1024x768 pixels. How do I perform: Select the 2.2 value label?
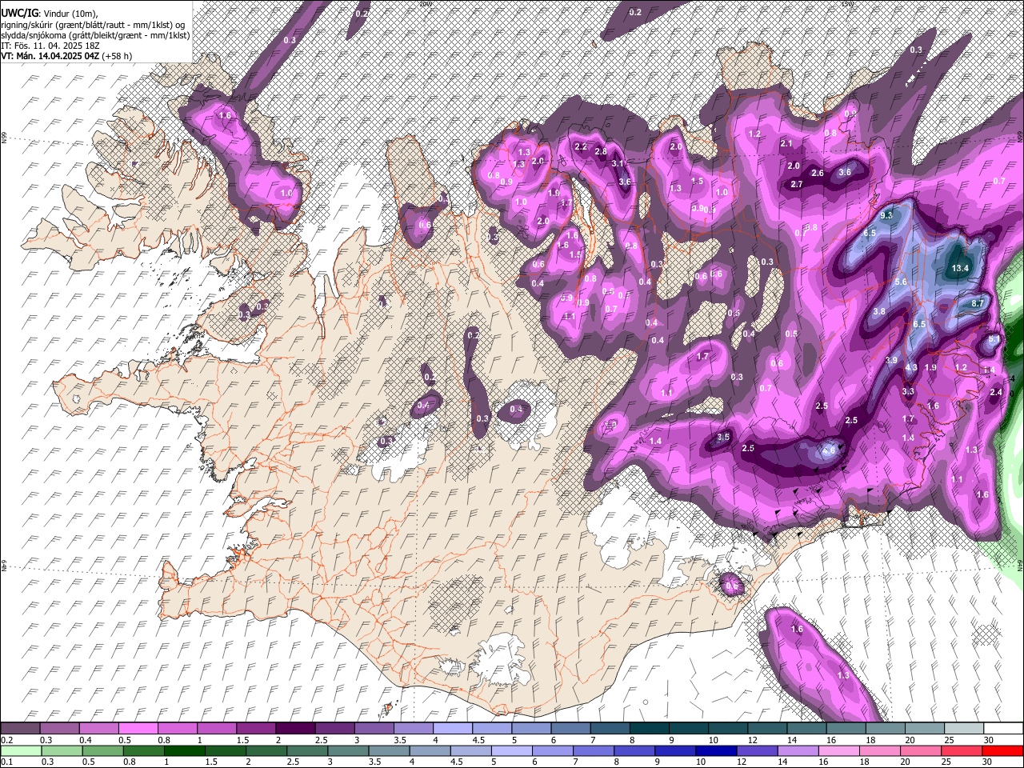[582, 146]
